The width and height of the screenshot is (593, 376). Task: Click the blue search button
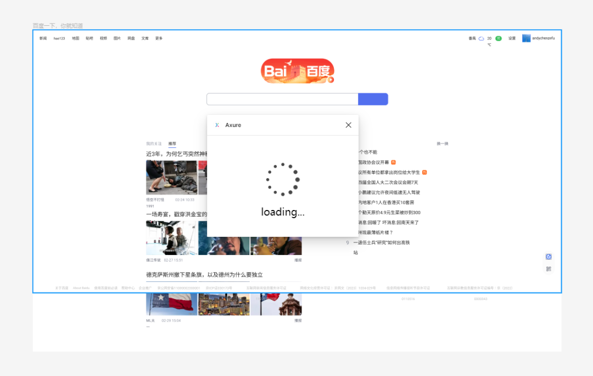pos(373,99)
